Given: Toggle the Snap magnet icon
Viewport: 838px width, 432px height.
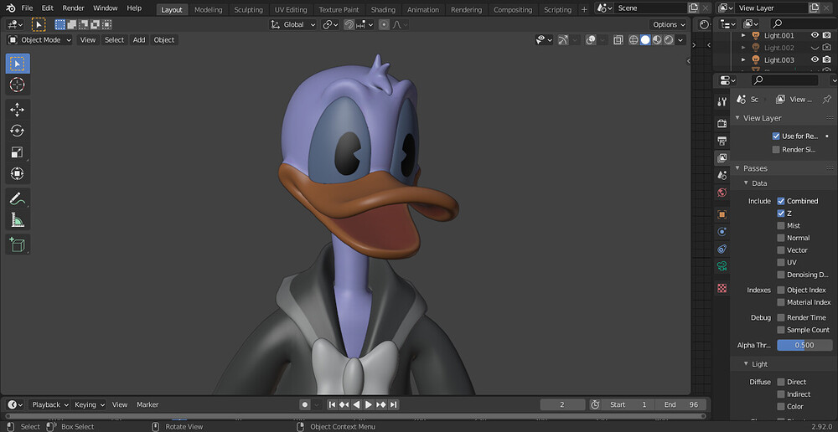Looking at the screenshot, I should pyautogui.click(x=349, y=24).
